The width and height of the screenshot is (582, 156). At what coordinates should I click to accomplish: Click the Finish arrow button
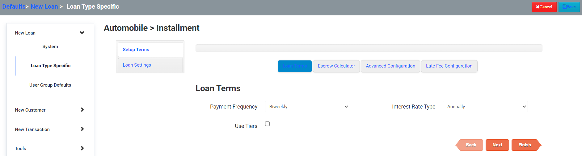click(526, 145)
